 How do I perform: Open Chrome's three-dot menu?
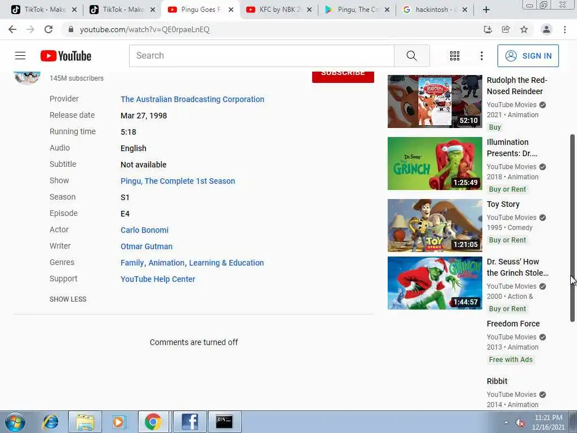pyautogui.click(x=565, y=29)
